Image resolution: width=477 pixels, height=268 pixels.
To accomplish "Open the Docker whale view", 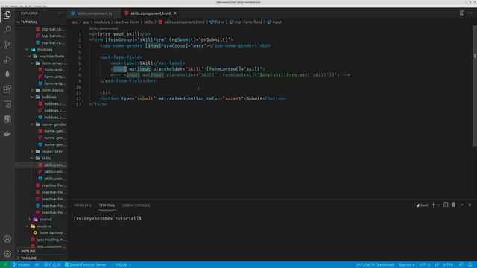I will [x=7, y=134].
